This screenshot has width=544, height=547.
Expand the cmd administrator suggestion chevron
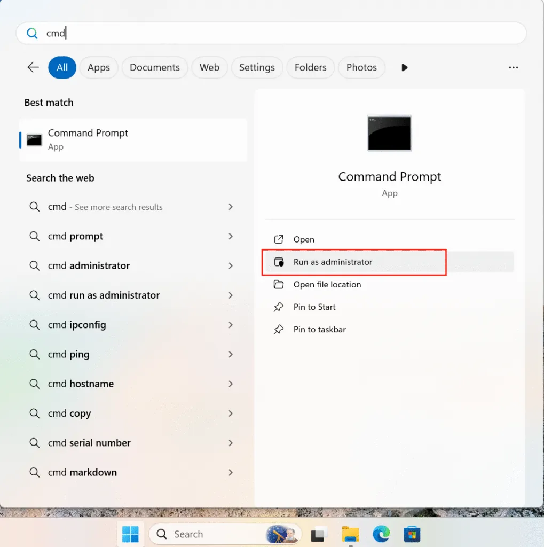point(230,265)
